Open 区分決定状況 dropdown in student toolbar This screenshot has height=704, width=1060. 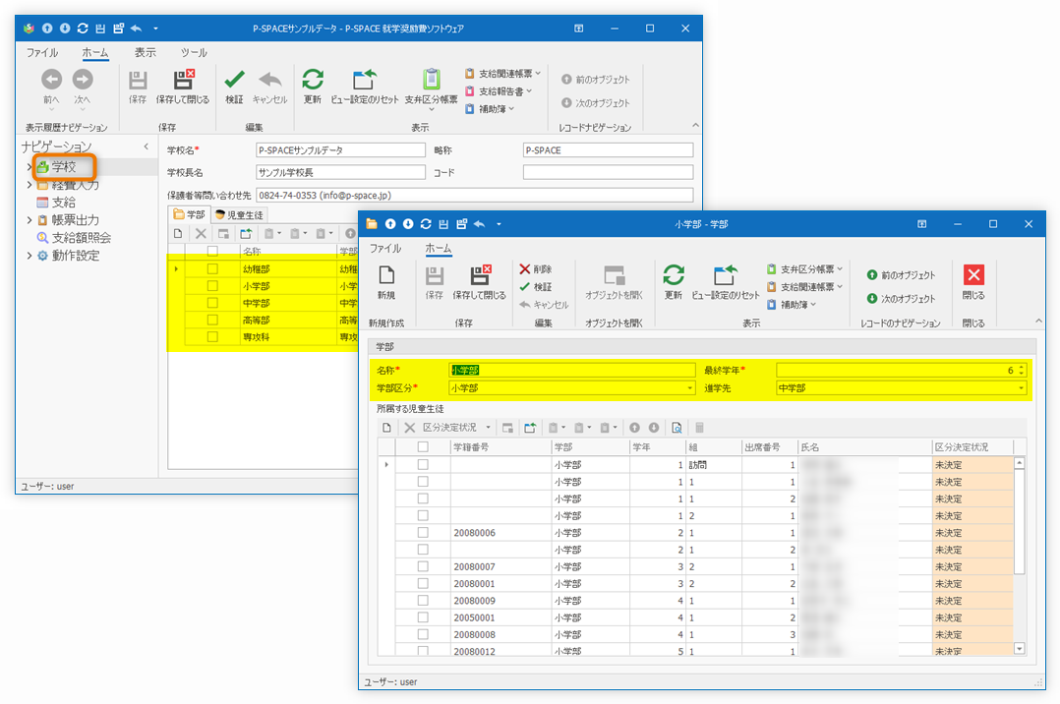point(488,428)
